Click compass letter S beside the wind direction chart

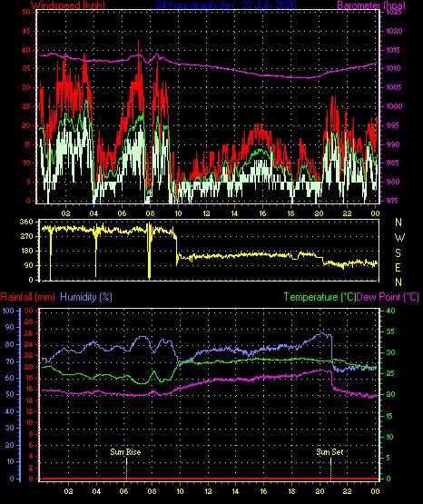398,253
